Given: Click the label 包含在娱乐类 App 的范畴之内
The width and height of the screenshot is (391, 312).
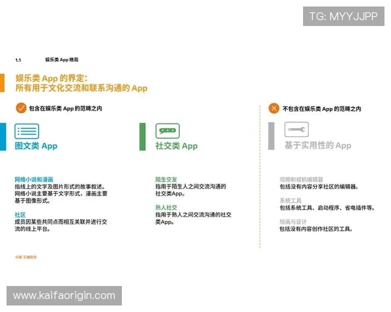Looking at the screenshot, I should point(65,109).
